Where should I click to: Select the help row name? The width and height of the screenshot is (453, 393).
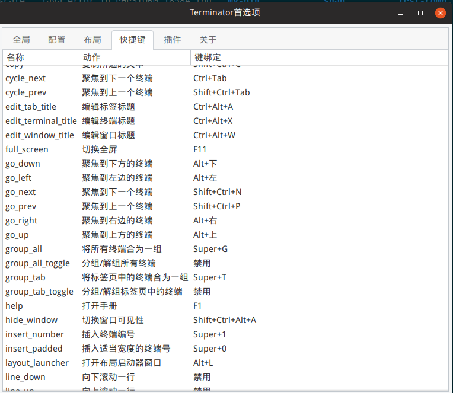coord(14,306)
